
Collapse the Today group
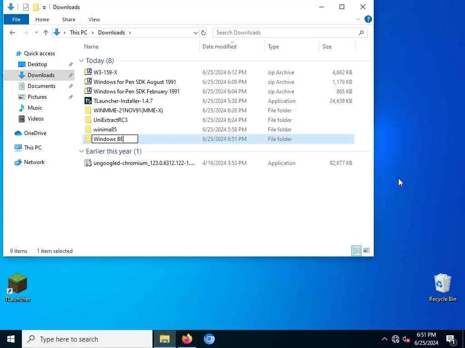[x=81, y=60]
